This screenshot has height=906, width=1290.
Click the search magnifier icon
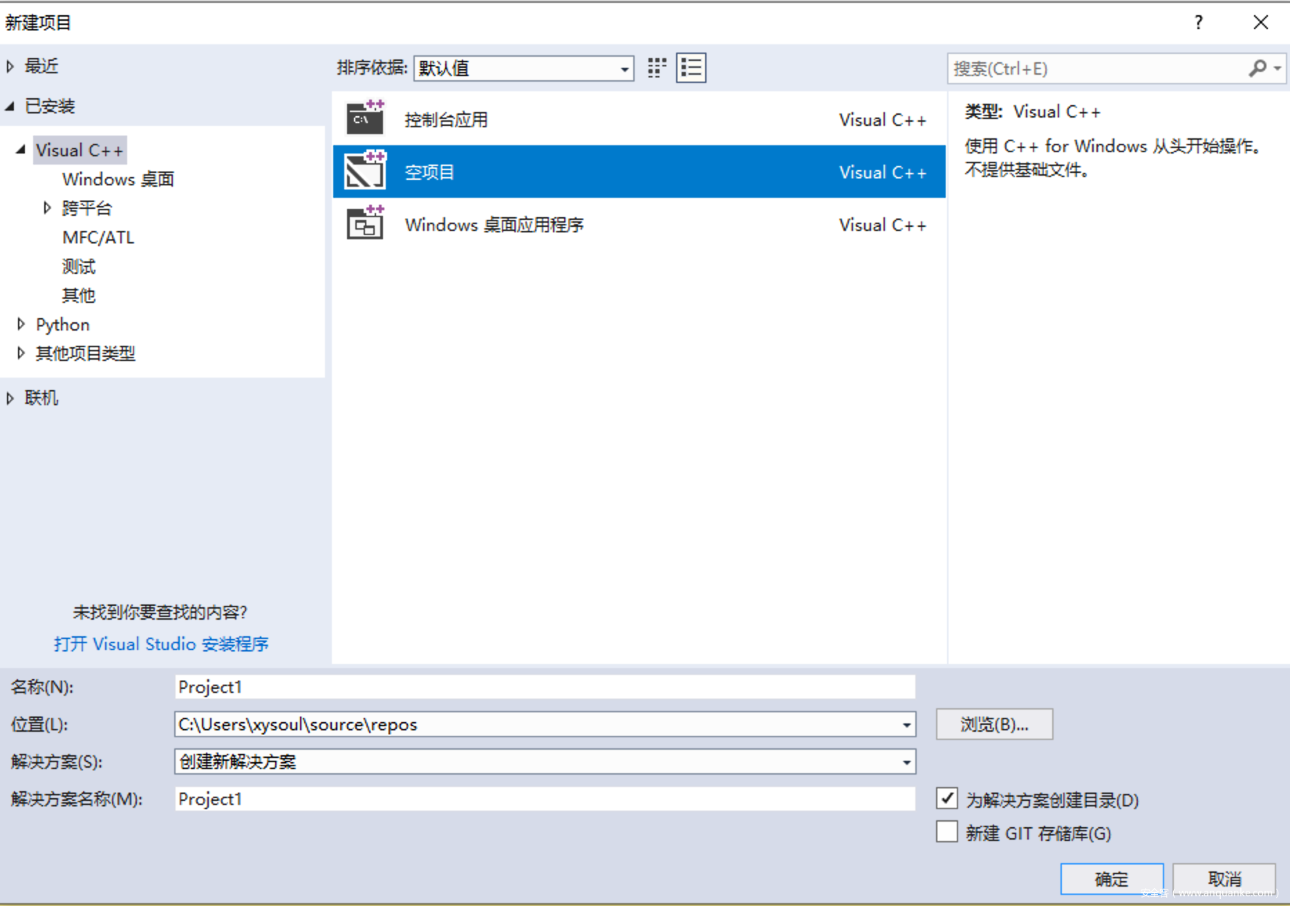1258,68
